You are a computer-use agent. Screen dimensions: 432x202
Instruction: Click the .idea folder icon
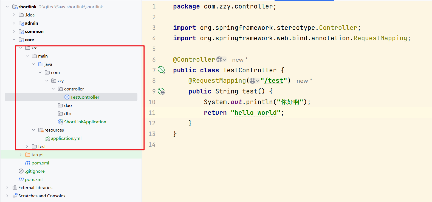21,15
